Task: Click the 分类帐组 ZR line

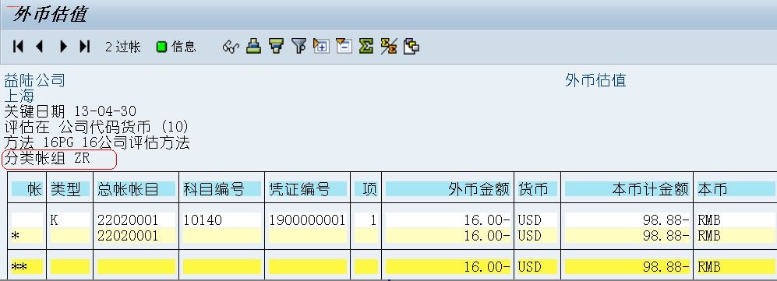Action: (47, 159)
